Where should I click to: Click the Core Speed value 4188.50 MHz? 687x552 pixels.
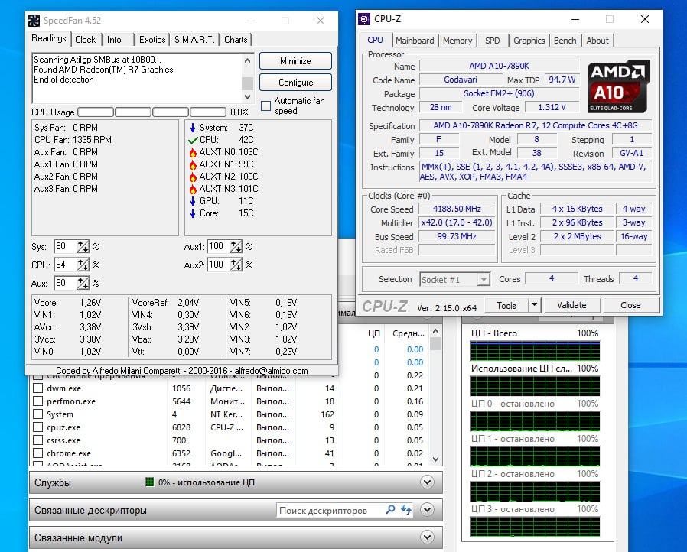[x=457, y=209]
